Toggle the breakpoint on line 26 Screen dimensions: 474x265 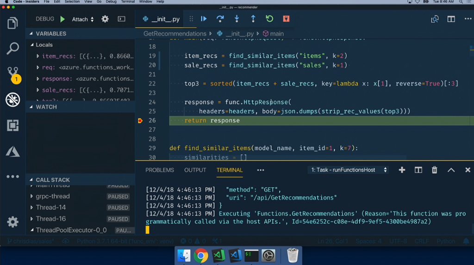[140, 121]
